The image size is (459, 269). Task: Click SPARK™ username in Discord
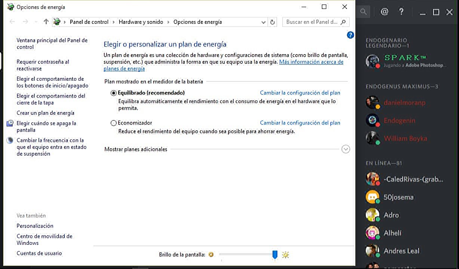point(405,58)
